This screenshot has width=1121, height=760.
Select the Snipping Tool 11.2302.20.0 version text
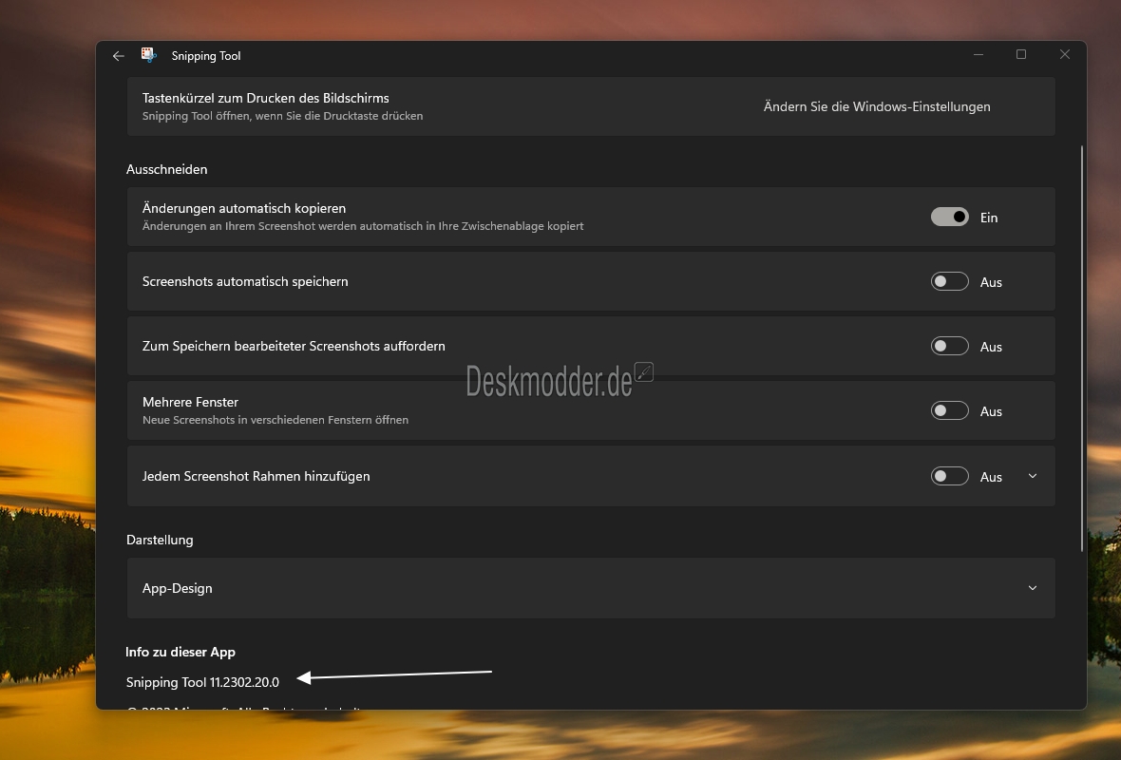202,682
